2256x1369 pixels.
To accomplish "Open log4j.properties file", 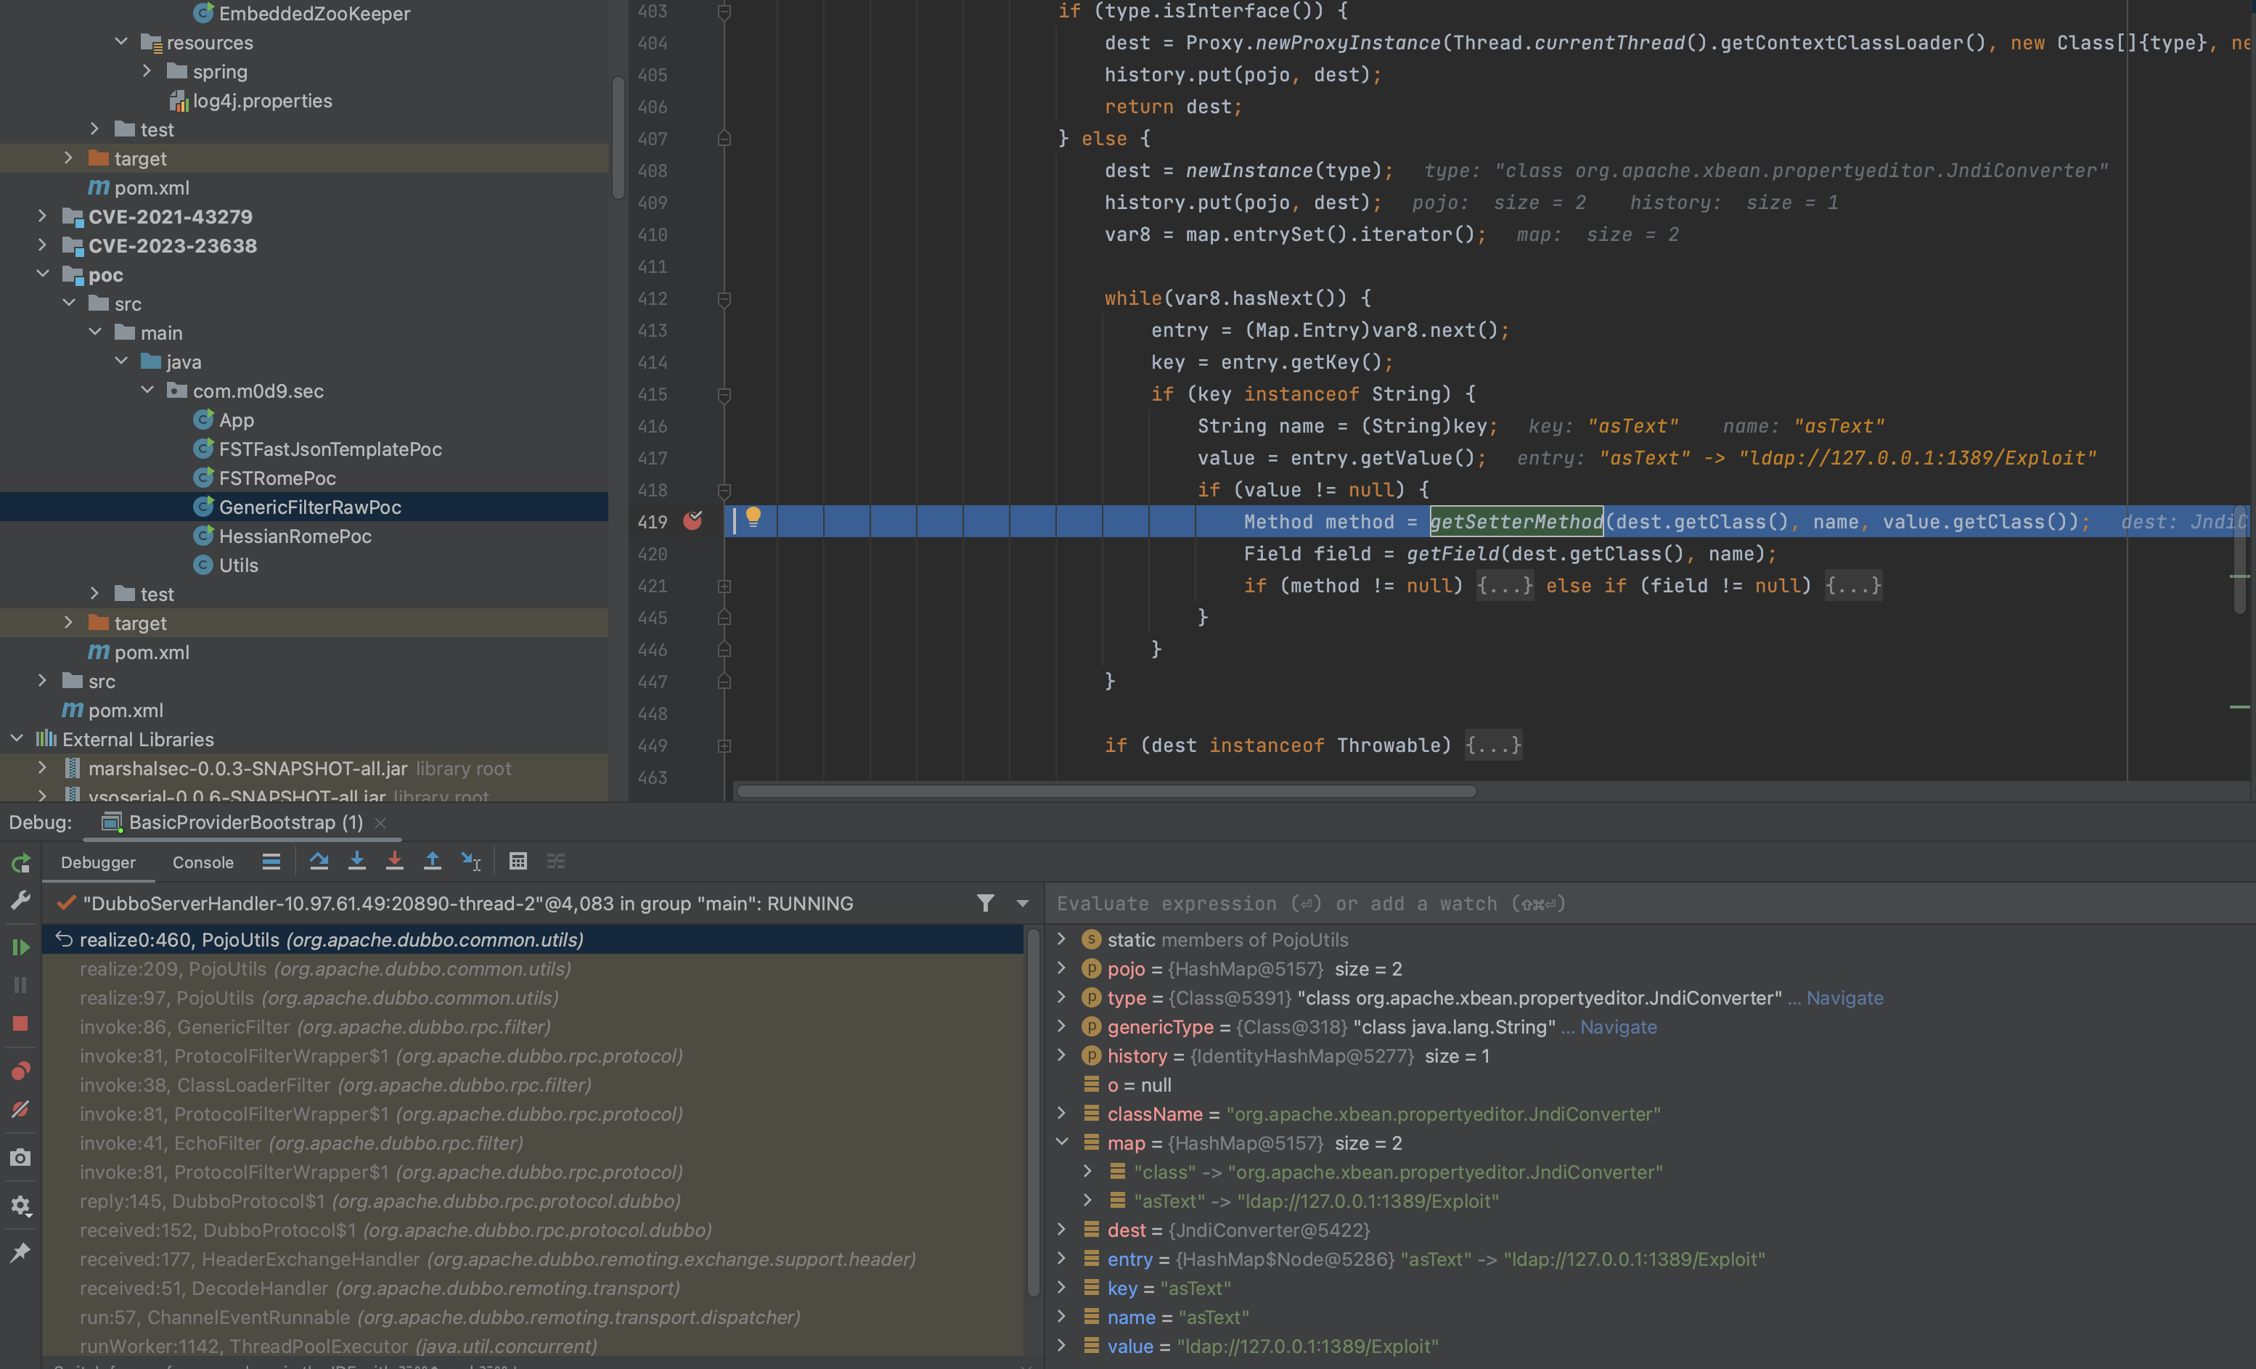I will click(x=262, y=100).
